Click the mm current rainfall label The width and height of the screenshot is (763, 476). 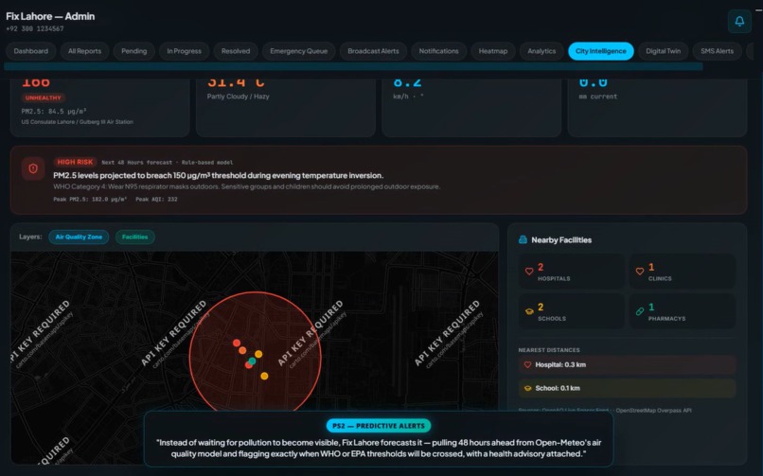coord(597,97)
